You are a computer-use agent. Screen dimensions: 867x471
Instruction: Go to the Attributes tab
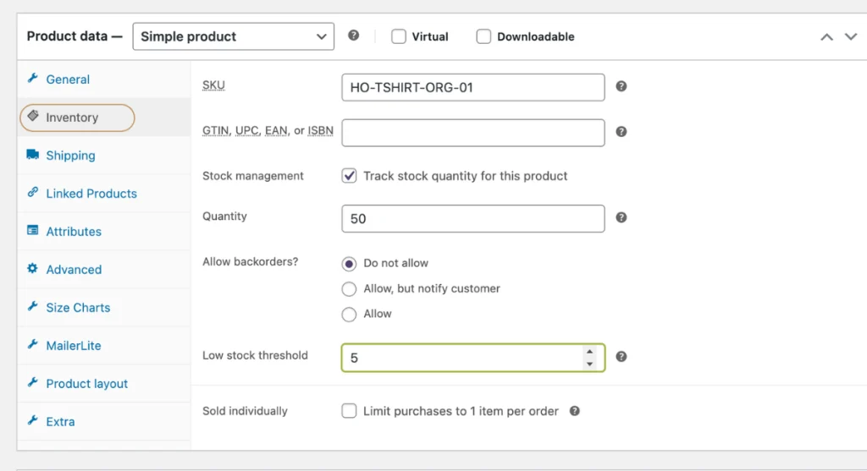(x=104, y=232)
